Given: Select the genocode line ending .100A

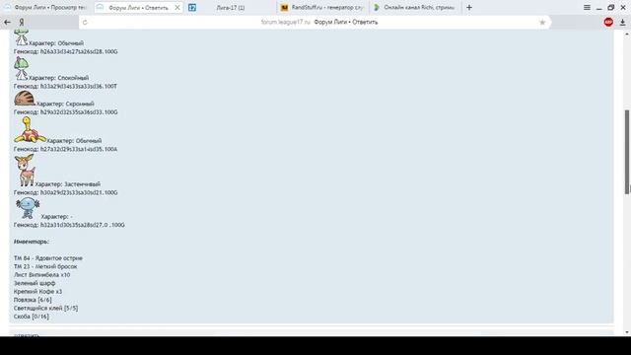Looking at the screenshot, I should pyautogui.click(x=66, y=149).
